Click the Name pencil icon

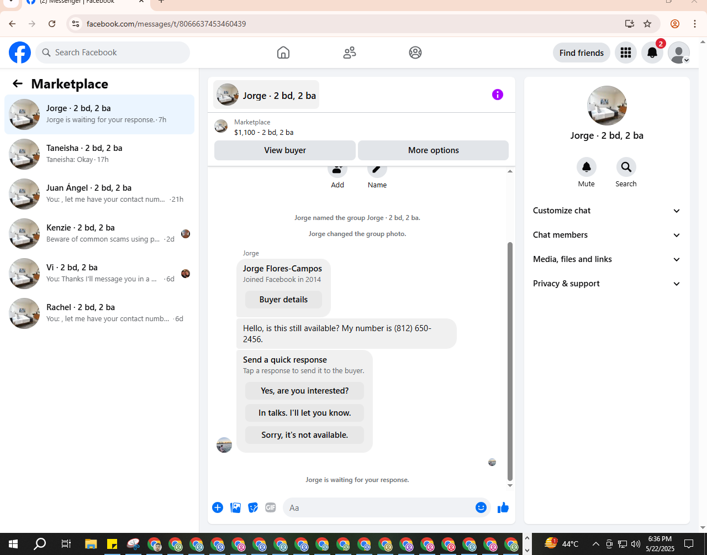[377, 170]
